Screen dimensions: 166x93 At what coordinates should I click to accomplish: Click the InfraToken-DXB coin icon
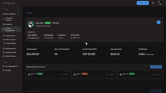point(4,52)
